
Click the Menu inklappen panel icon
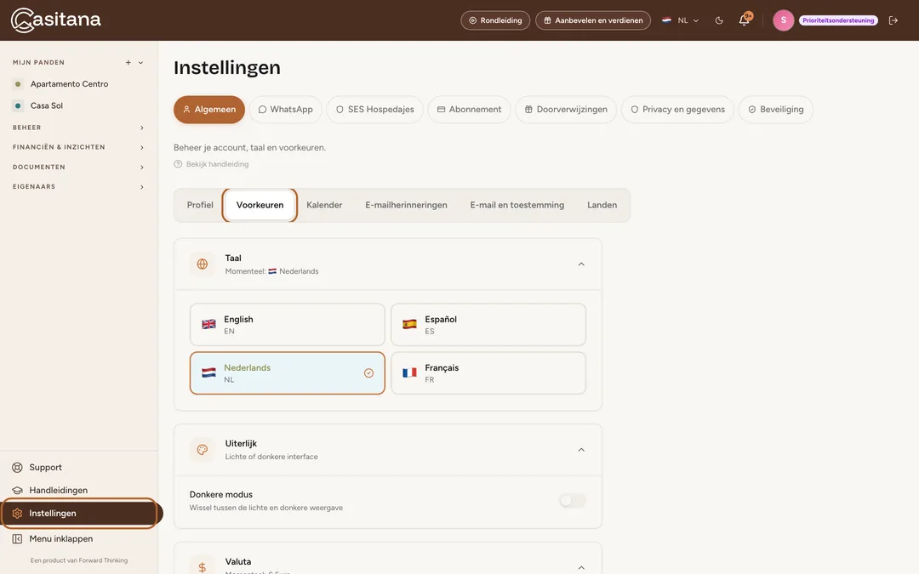pos(18,539)
